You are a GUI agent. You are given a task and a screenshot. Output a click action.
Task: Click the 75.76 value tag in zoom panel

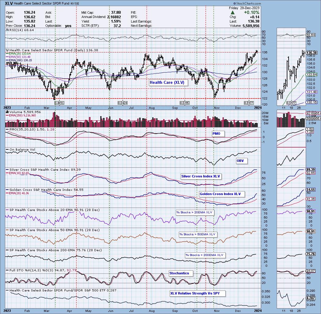click(x=311, y=254)
